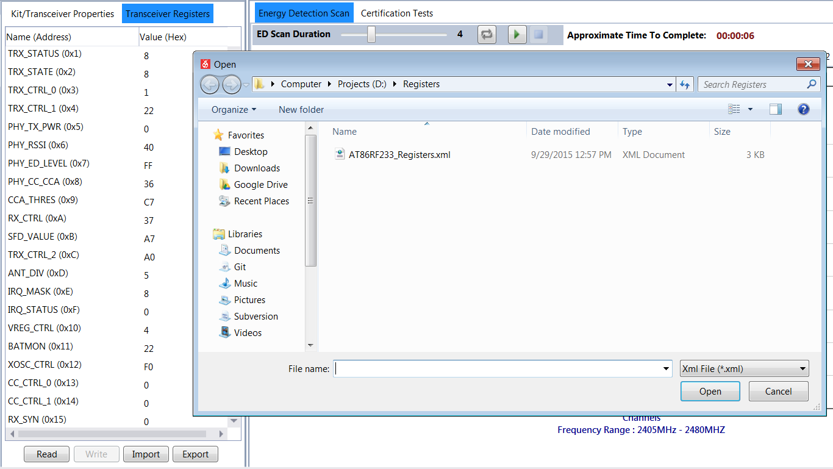Switch to Kit/Transceiver Properties tab
Viewport: 833px width, 469px height.
(x=63, y=13)
